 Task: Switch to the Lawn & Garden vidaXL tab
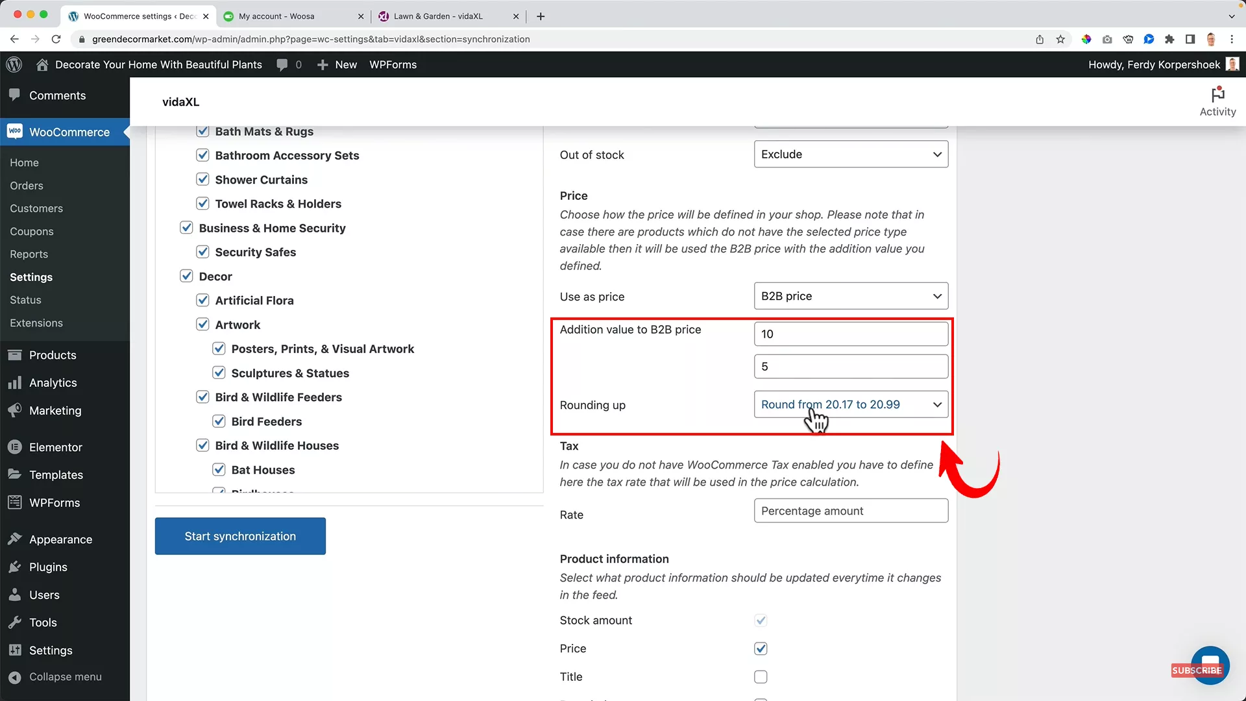[x=436, y=16]
